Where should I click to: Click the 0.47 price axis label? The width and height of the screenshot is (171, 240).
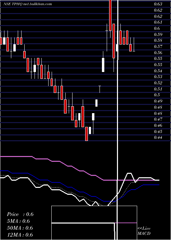tap(158, 119)
